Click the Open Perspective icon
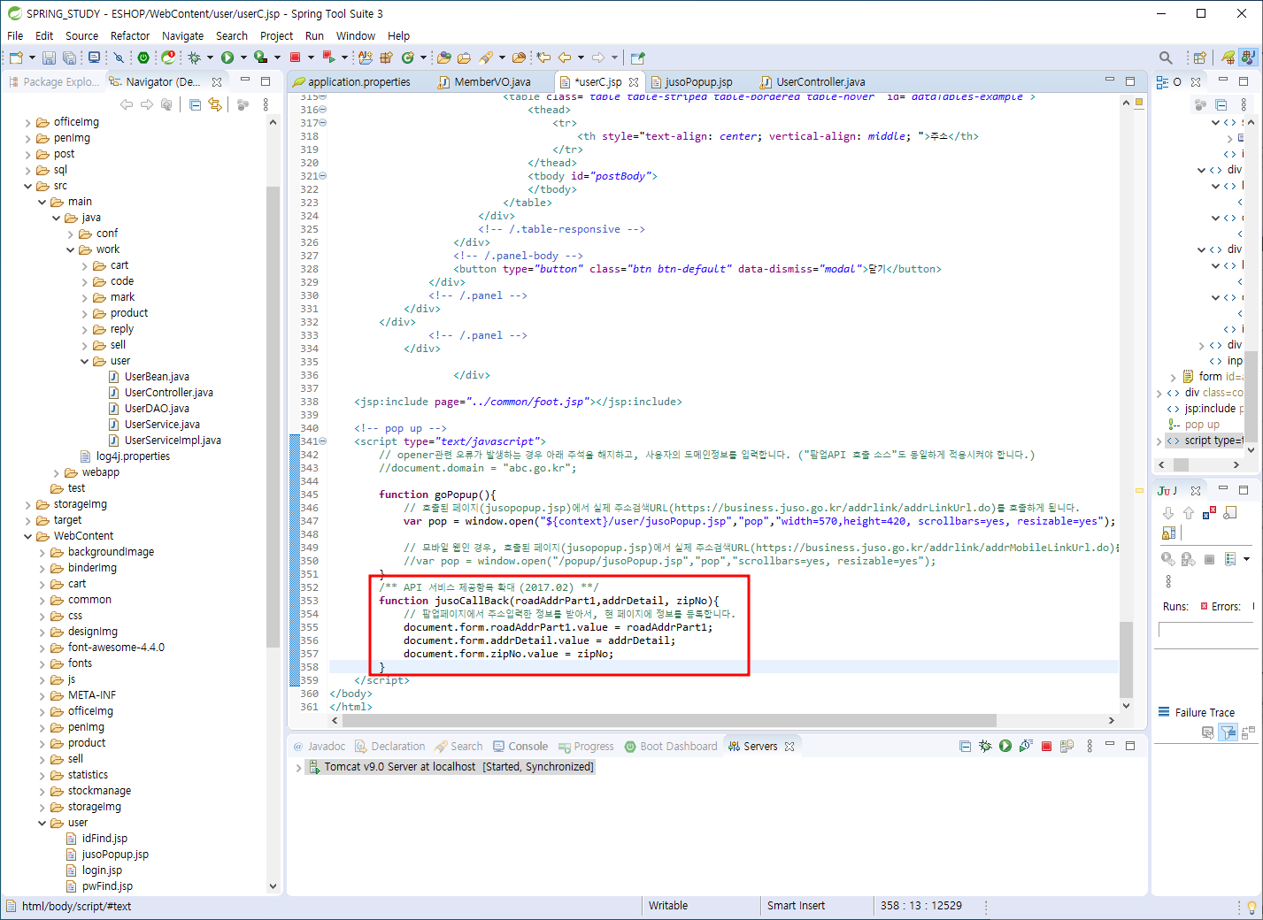Screen dimensions: 1263x920 [x=1200, y=57]
